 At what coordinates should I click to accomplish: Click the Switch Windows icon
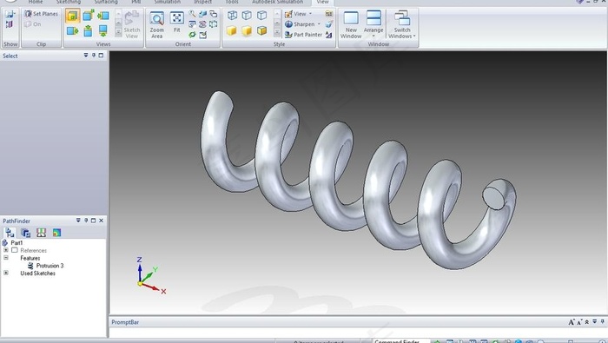pos(402,25)
